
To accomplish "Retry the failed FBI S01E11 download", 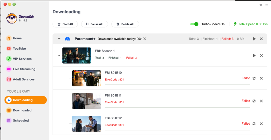I will click(x=254, y=101).
